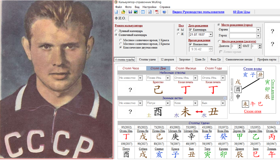Open the Файл menu
Viewport: 280px width, 160px height.
[x=119, y=7]
